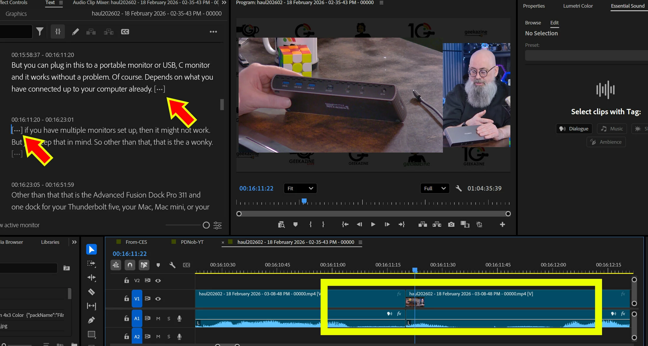This screenshot has width=648, height=346.
Task: Open the Full playback resolution dropdown
Action: pos(434,188)
